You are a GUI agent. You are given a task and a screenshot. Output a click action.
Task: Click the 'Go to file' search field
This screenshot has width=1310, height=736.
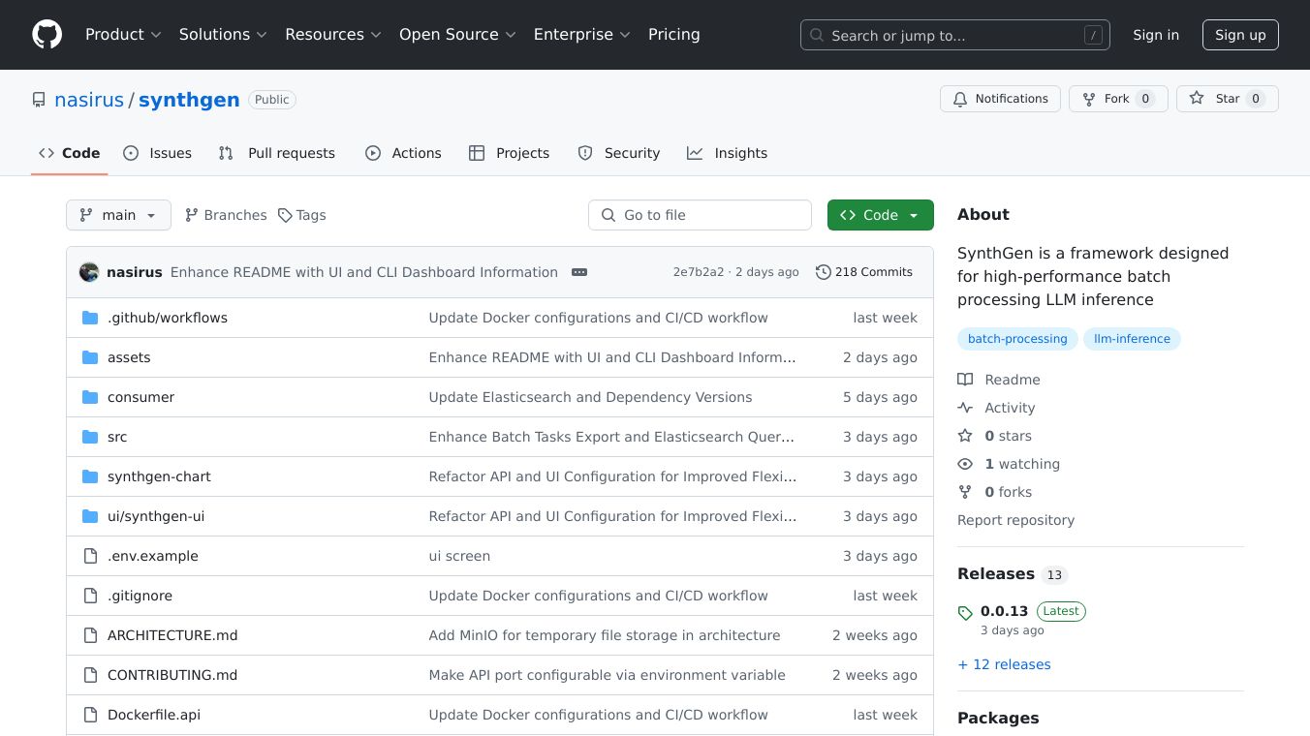point(700,215)
